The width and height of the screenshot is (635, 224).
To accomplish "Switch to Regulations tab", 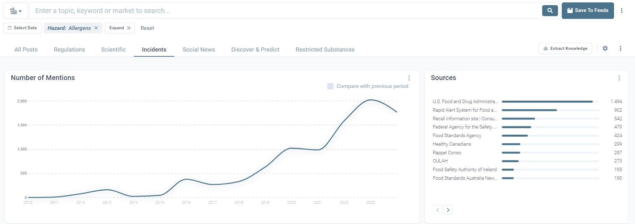I will 69,49.
